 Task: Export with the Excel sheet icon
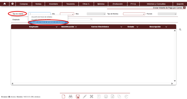click(113, 96)
